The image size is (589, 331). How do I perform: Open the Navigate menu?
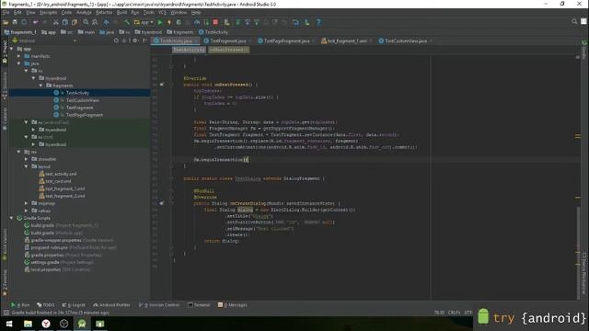(x=48, y=12)
